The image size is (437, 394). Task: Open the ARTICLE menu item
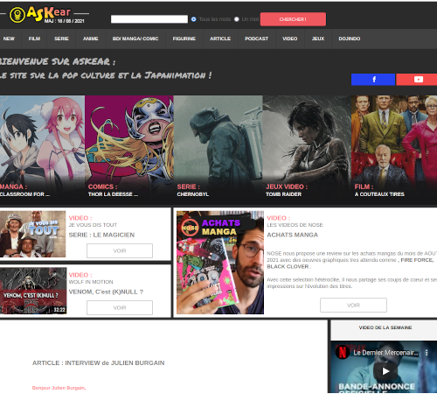(x=220, y=39)
